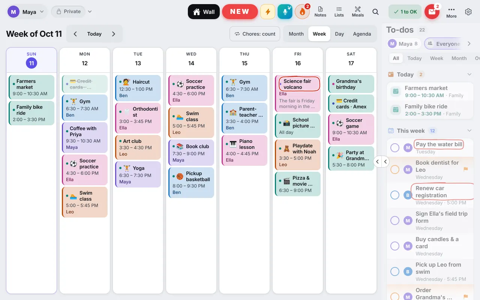Image resolution: width=480 pixels, height=300 pixels.
Task: Switch to Week view
Action: click(319, 34)
